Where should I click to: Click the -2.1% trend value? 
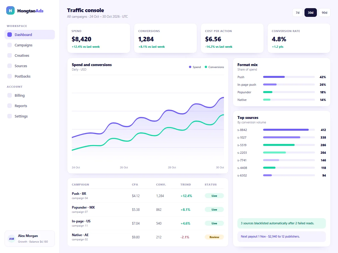[x=185, y=237]
